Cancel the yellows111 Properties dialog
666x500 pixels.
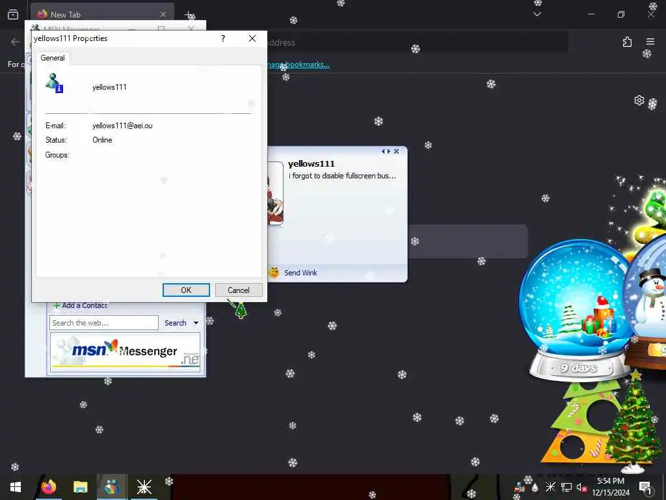pos(239,290)
